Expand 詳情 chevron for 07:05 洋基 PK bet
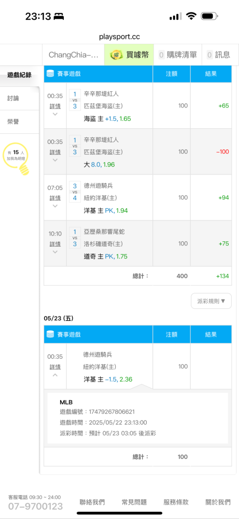The image size is (239, 519). coord(55,206)
